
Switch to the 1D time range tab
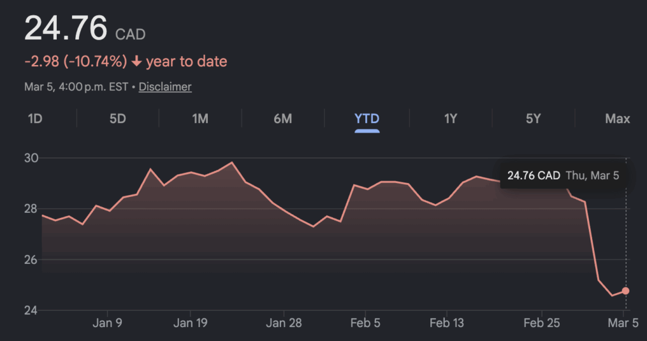(35, 119)
